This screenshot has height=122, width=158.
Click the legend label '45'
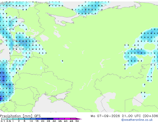71,121
